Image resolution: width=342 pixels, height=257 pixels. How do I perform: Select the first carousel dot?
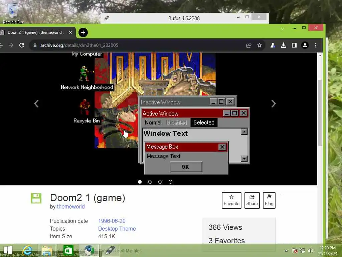[140, 182]
